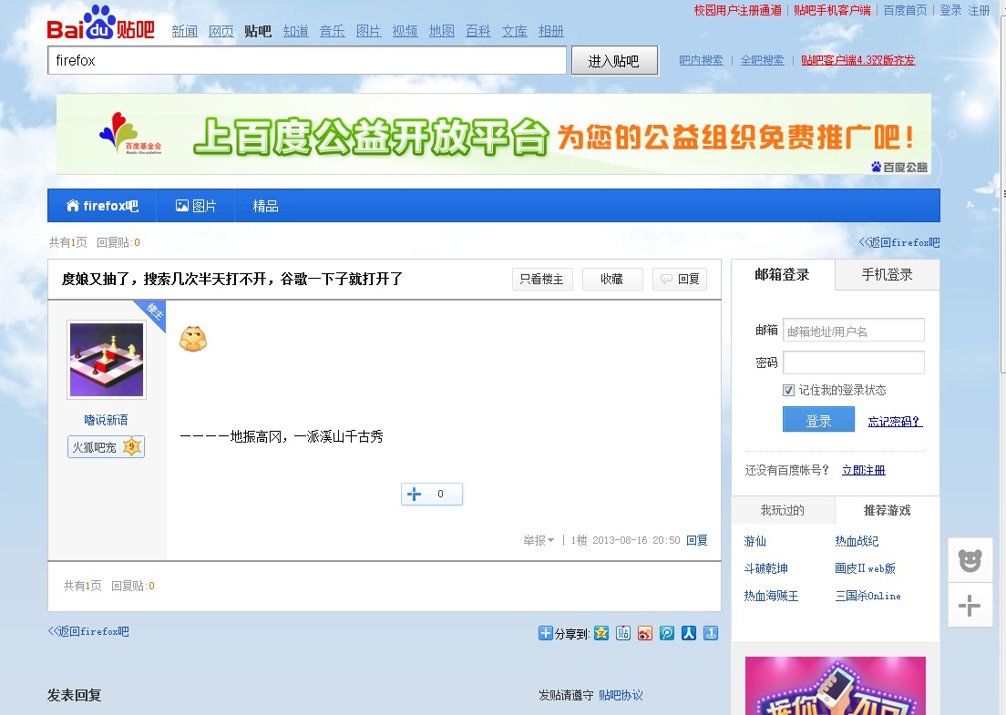1006x715 pixels.
Task: Go to 百度首页 link
Action: pos(905,10)
